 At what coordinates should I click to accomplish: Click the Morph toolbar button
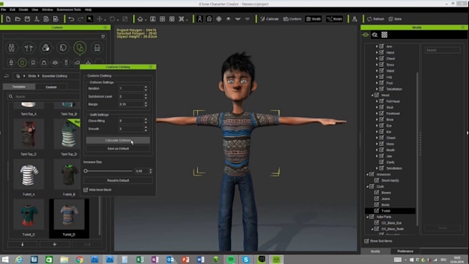pos(335,19)
